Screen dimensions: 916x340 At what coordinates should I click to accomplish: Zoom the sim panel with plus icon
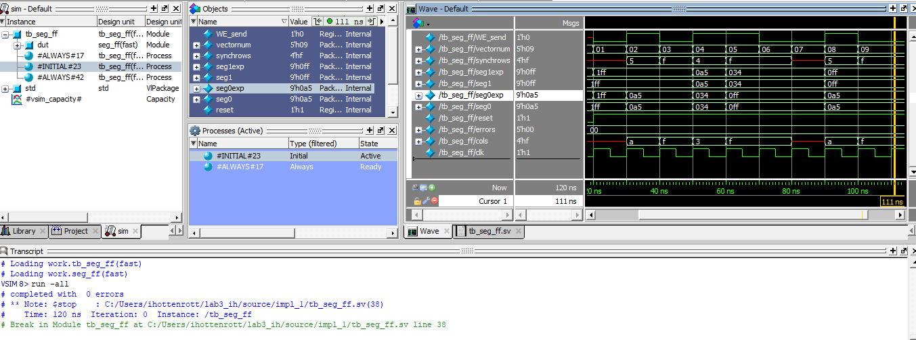pyautogui.click(x=154, y=9)
